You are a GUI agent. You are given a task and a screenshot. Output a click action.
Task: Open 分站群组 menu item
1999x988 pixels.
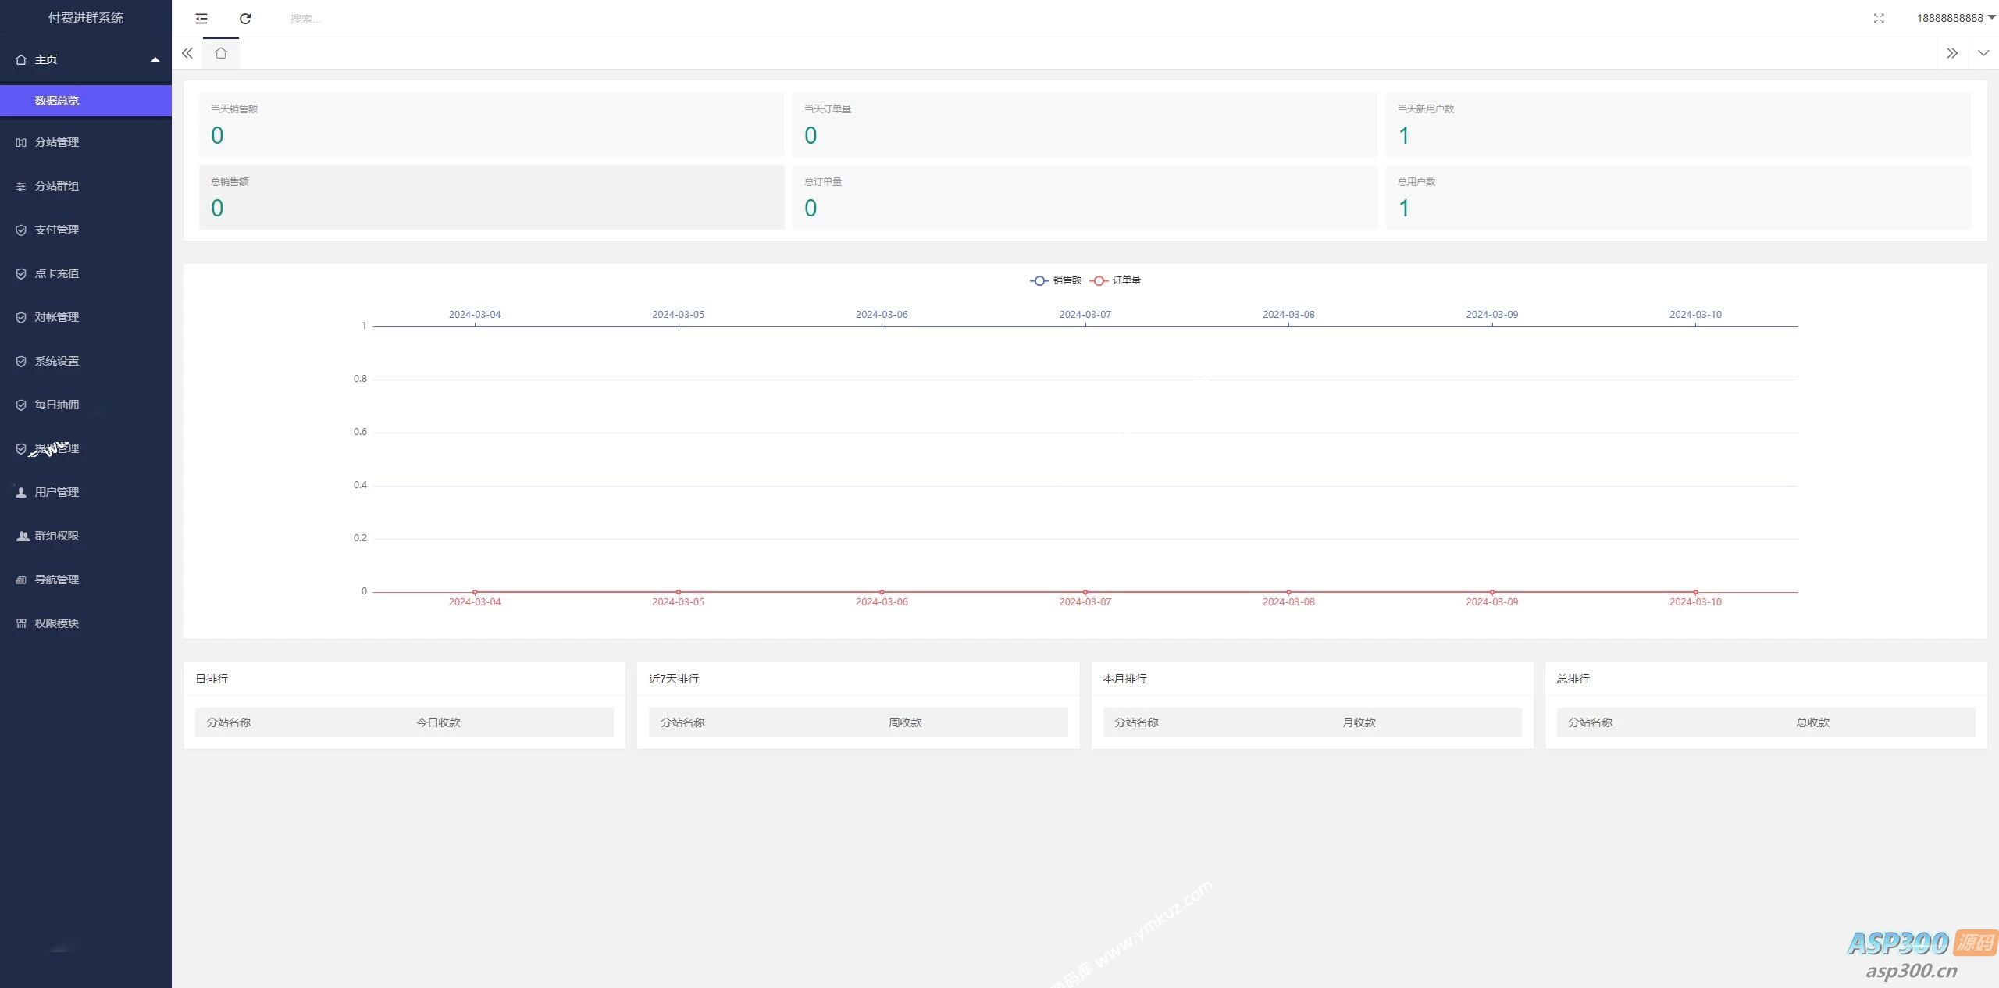(x=57, y=186)
